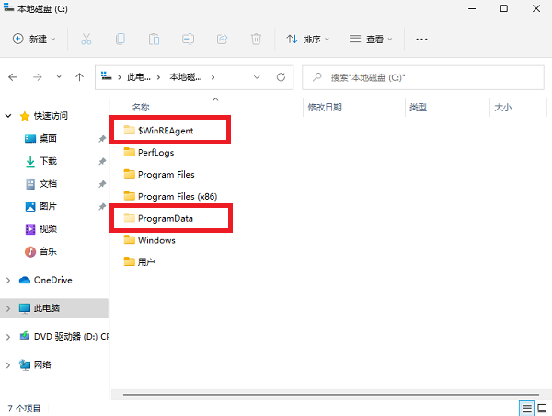
Task: Switch to details view icon in status bar
Action: tap(526, 409)
